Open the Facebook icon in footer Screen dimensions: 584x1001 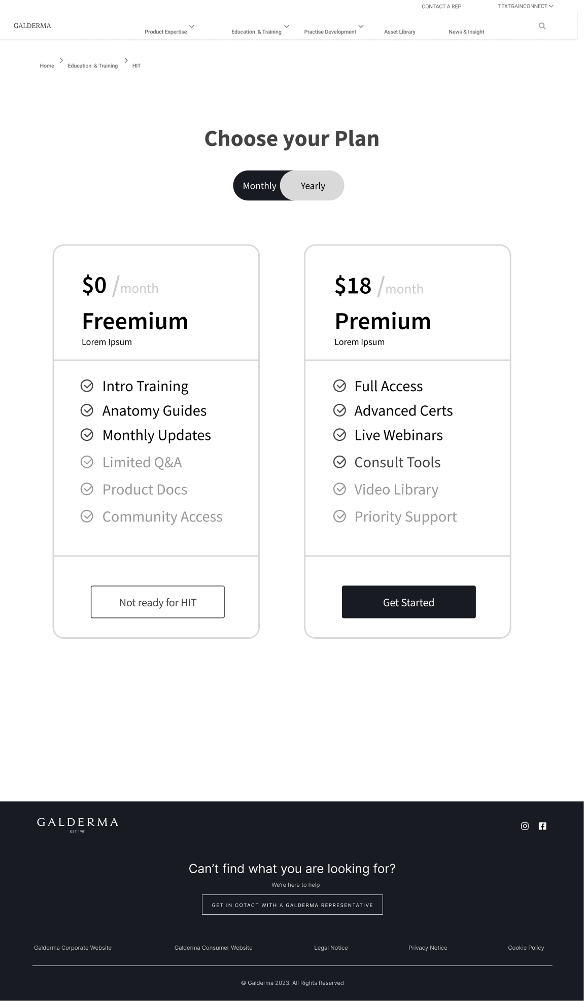pyautogui.click(x=542, y=826)
